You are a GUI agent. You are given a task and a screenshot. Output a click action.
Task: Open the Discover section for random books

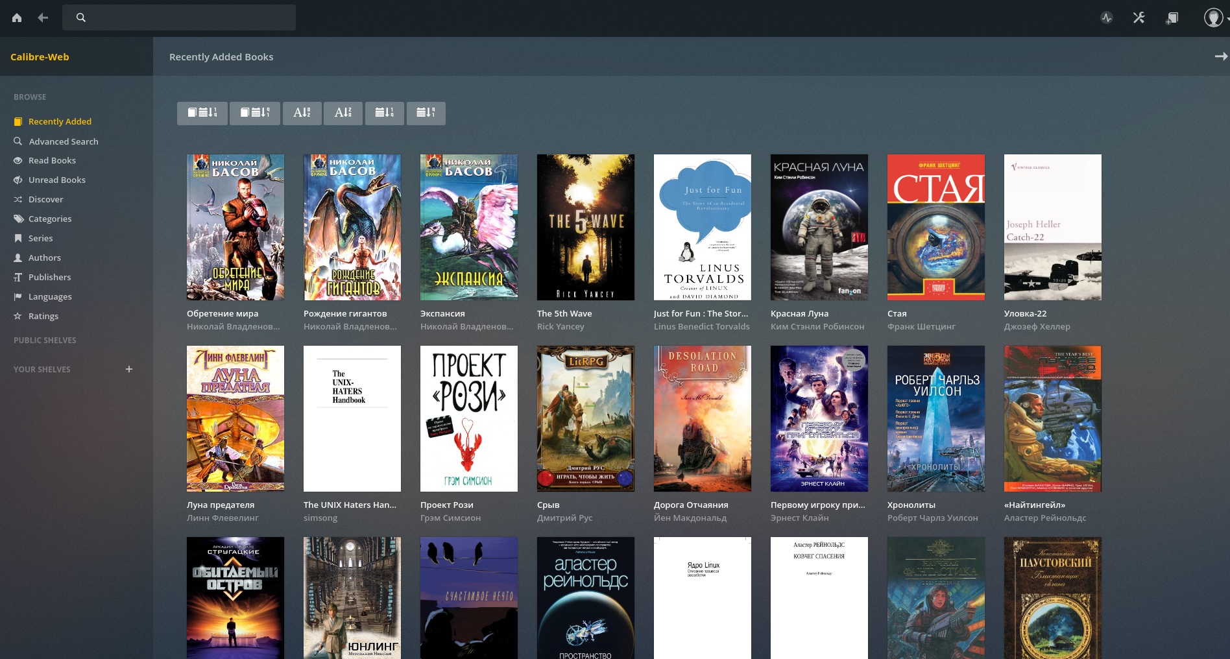point(46,199)
